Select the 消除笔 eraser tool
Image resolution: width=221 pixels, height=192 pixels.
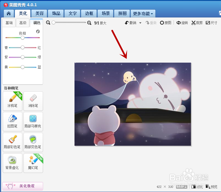[33, 101]
